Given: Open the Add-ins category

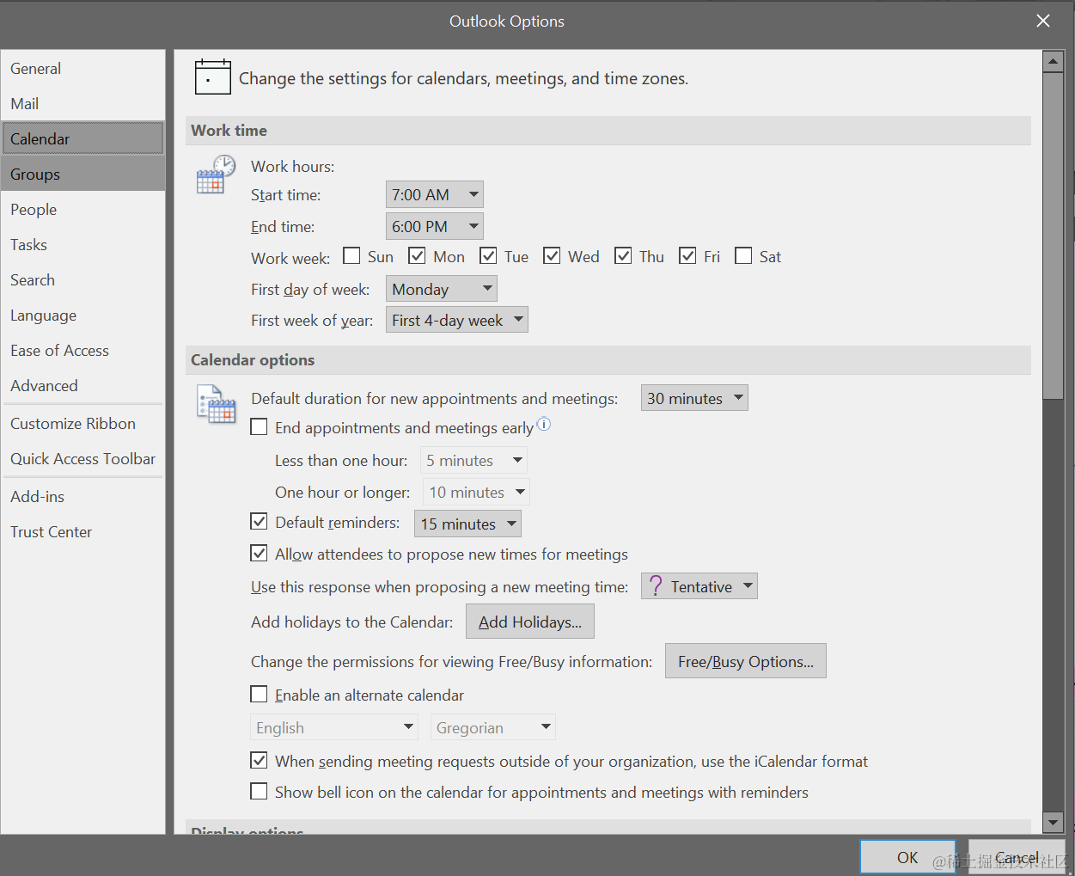Looking at the screenshot, I should [x=82, y=496].
